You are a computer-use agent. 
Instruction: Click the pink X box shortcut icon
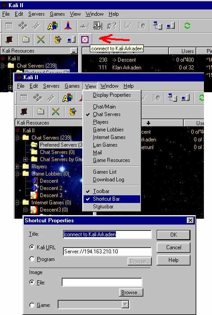click(85, 40)
